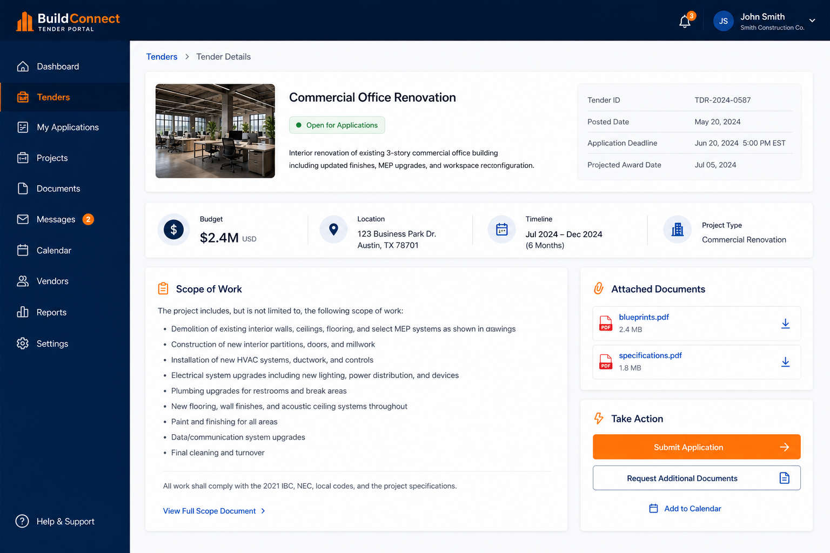Click the JS user avatar
The width and height of the screenshot is (830, 553).
(x=723, y=21)
